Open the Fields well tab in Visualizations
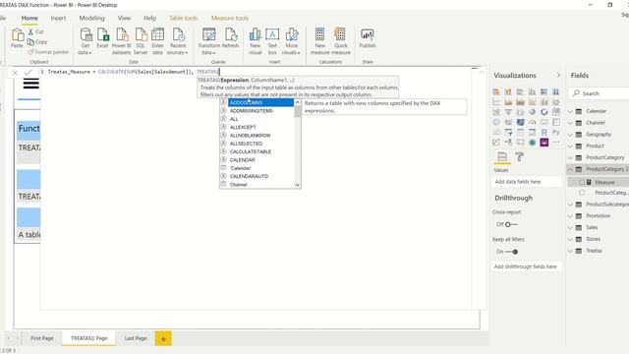This screenshot has width=629, height=354. tap(502, 156)
